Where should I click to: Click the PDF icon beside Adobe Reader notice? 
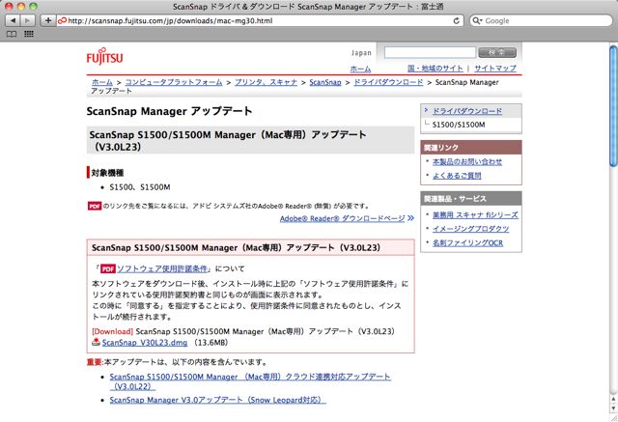pos(95,206)
